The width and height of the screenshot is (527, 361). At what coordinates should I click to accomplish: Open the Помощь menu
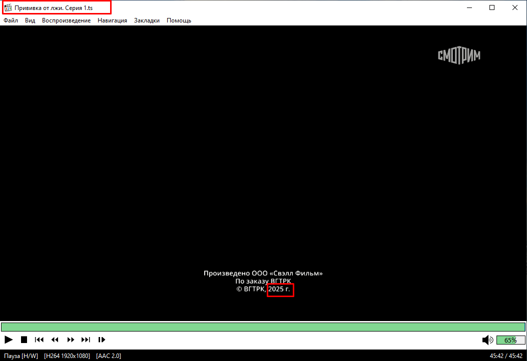point(179,20)
